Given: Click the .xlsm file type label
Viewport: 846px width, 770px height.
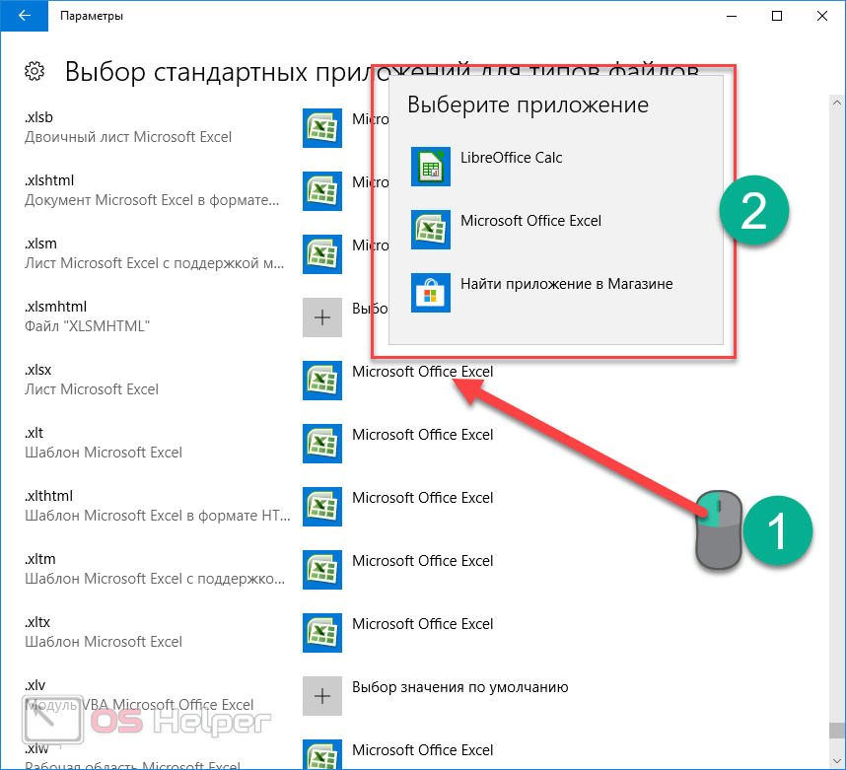Looking at the screenshot, I should pyautogui.click(x=40, y=244).
